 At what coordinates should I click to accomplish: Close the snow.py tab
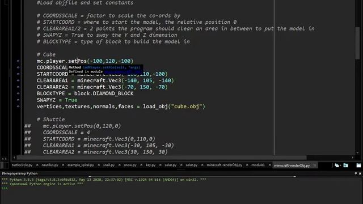click(x=141, y=165)
